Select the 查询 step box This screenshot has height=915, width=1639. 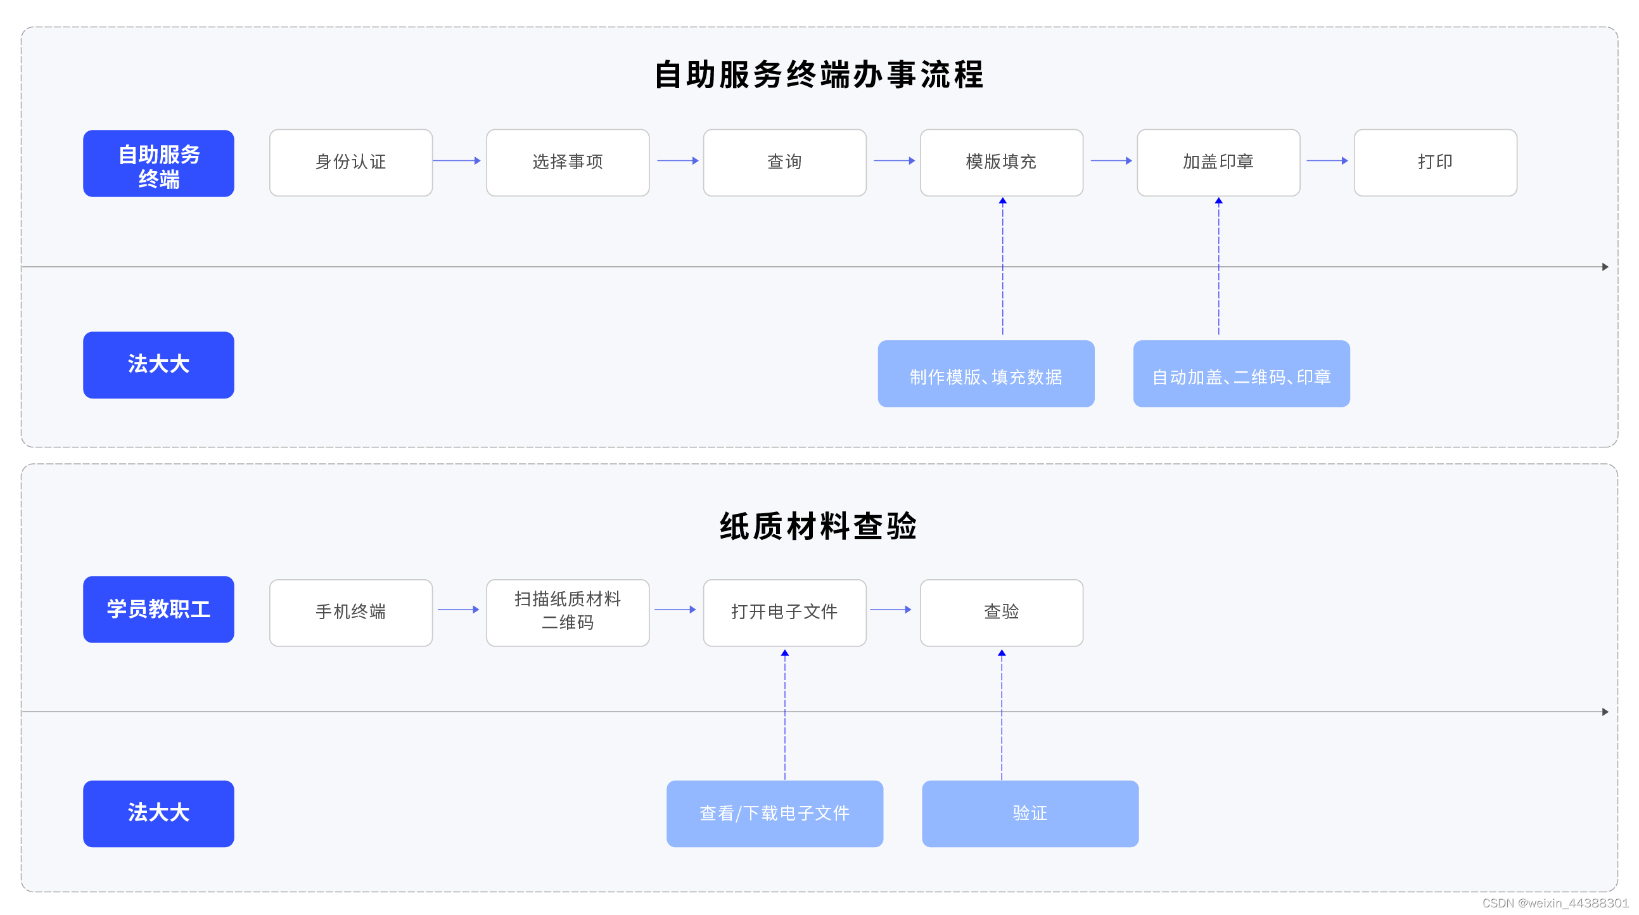point(784,163)
